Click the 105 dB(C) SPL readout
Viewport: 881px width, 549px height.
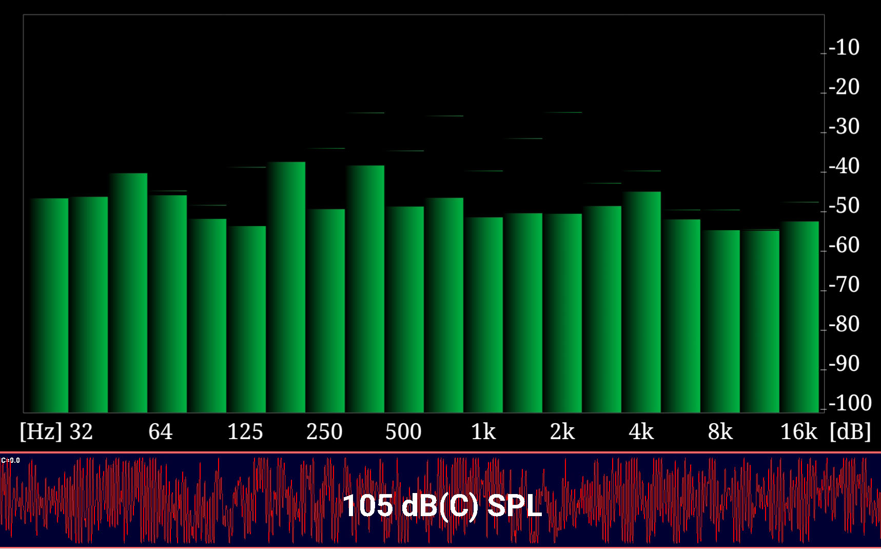click(x=442, y=505)
